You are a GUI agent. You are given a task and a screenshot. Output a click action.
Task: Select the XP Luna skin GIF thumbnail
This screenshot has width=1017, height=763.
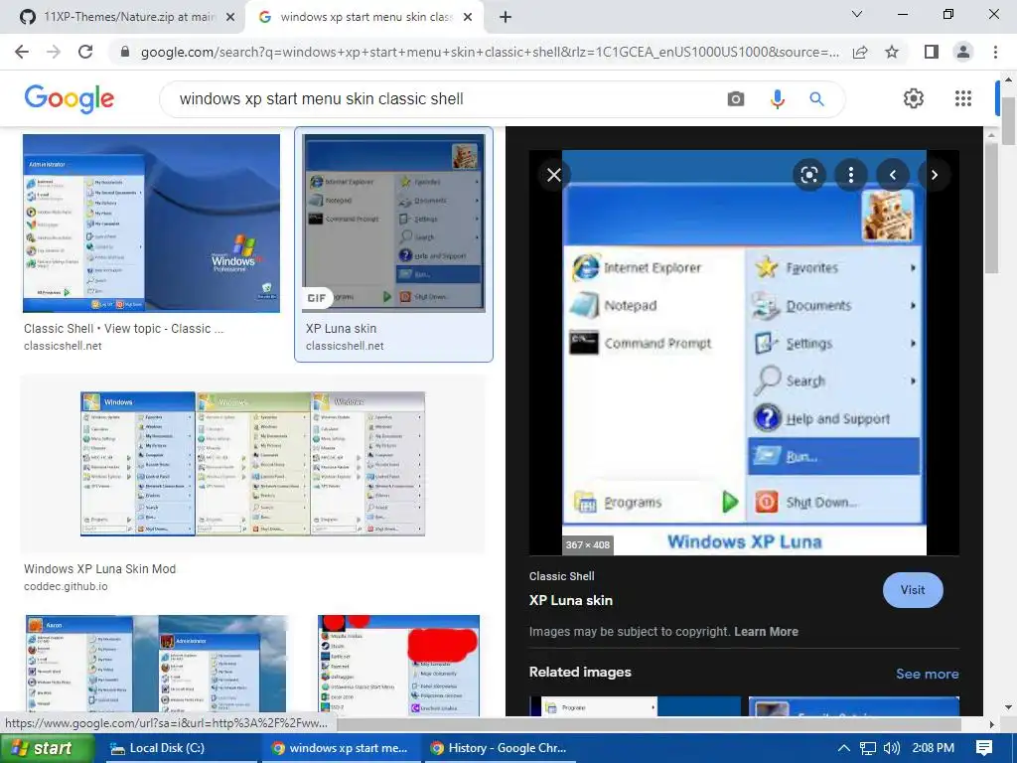[x=393, y=224]
